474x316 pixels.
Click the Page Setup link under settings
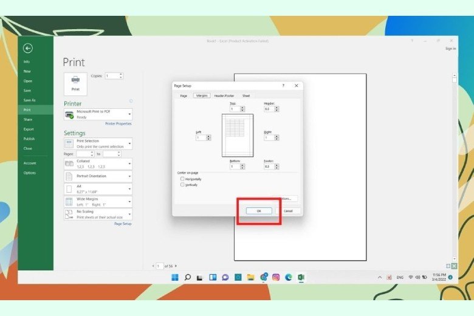click(123, 224)
